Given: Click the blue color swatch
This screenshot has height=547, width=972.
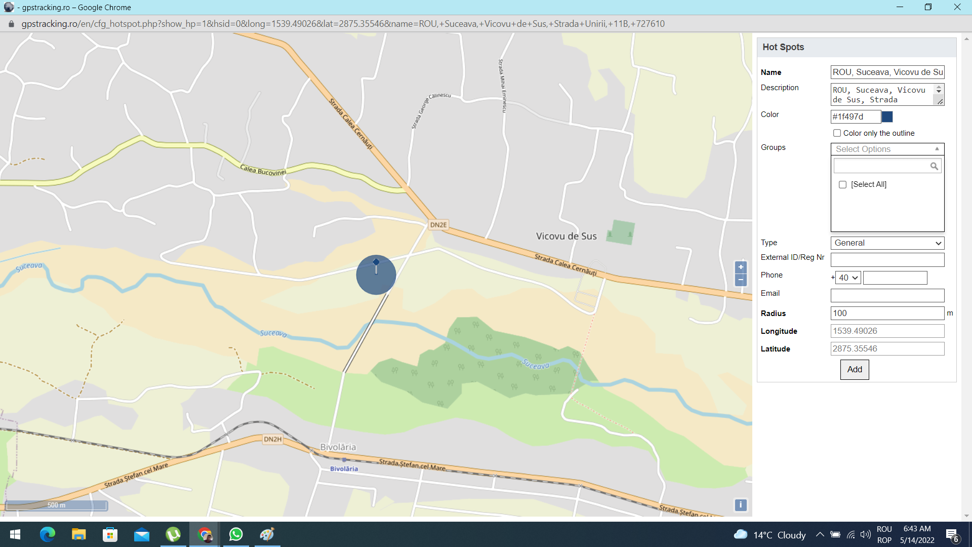Looking at the screenshot, I should [887, 117].
